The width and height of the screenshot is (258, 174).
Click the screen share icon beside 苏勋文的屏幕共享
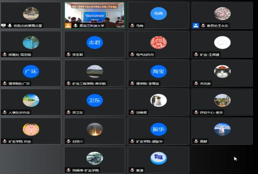[4, 26]
